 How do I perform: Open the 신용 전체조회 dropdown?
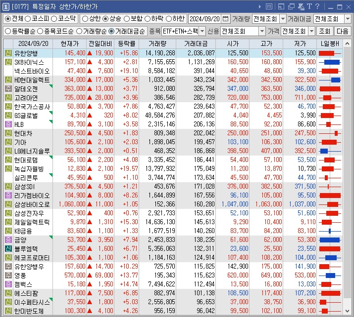point(262,31)
